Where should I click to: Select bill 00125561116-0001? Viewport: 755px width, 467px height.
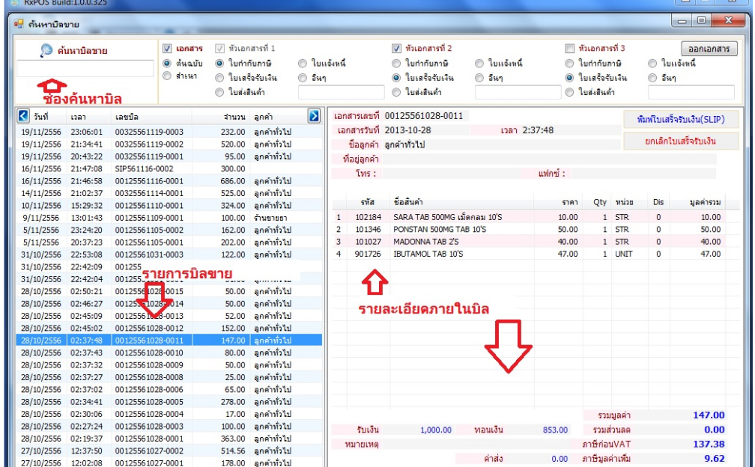(169, 181)
